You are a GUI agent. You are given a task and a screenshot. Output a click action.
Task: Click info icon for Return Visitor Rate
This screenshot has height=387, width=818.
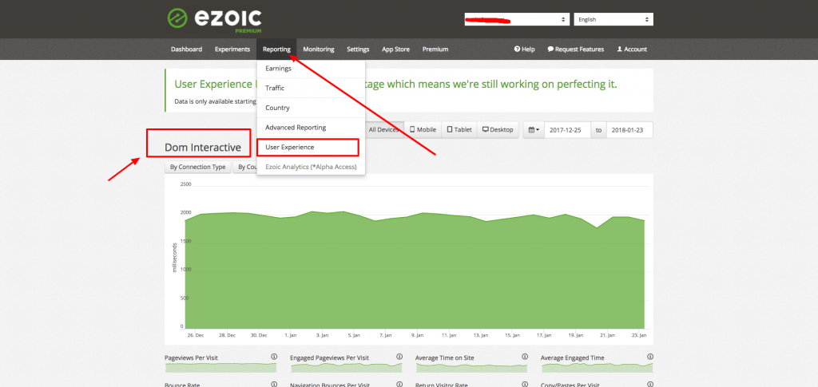click(525, 385)
